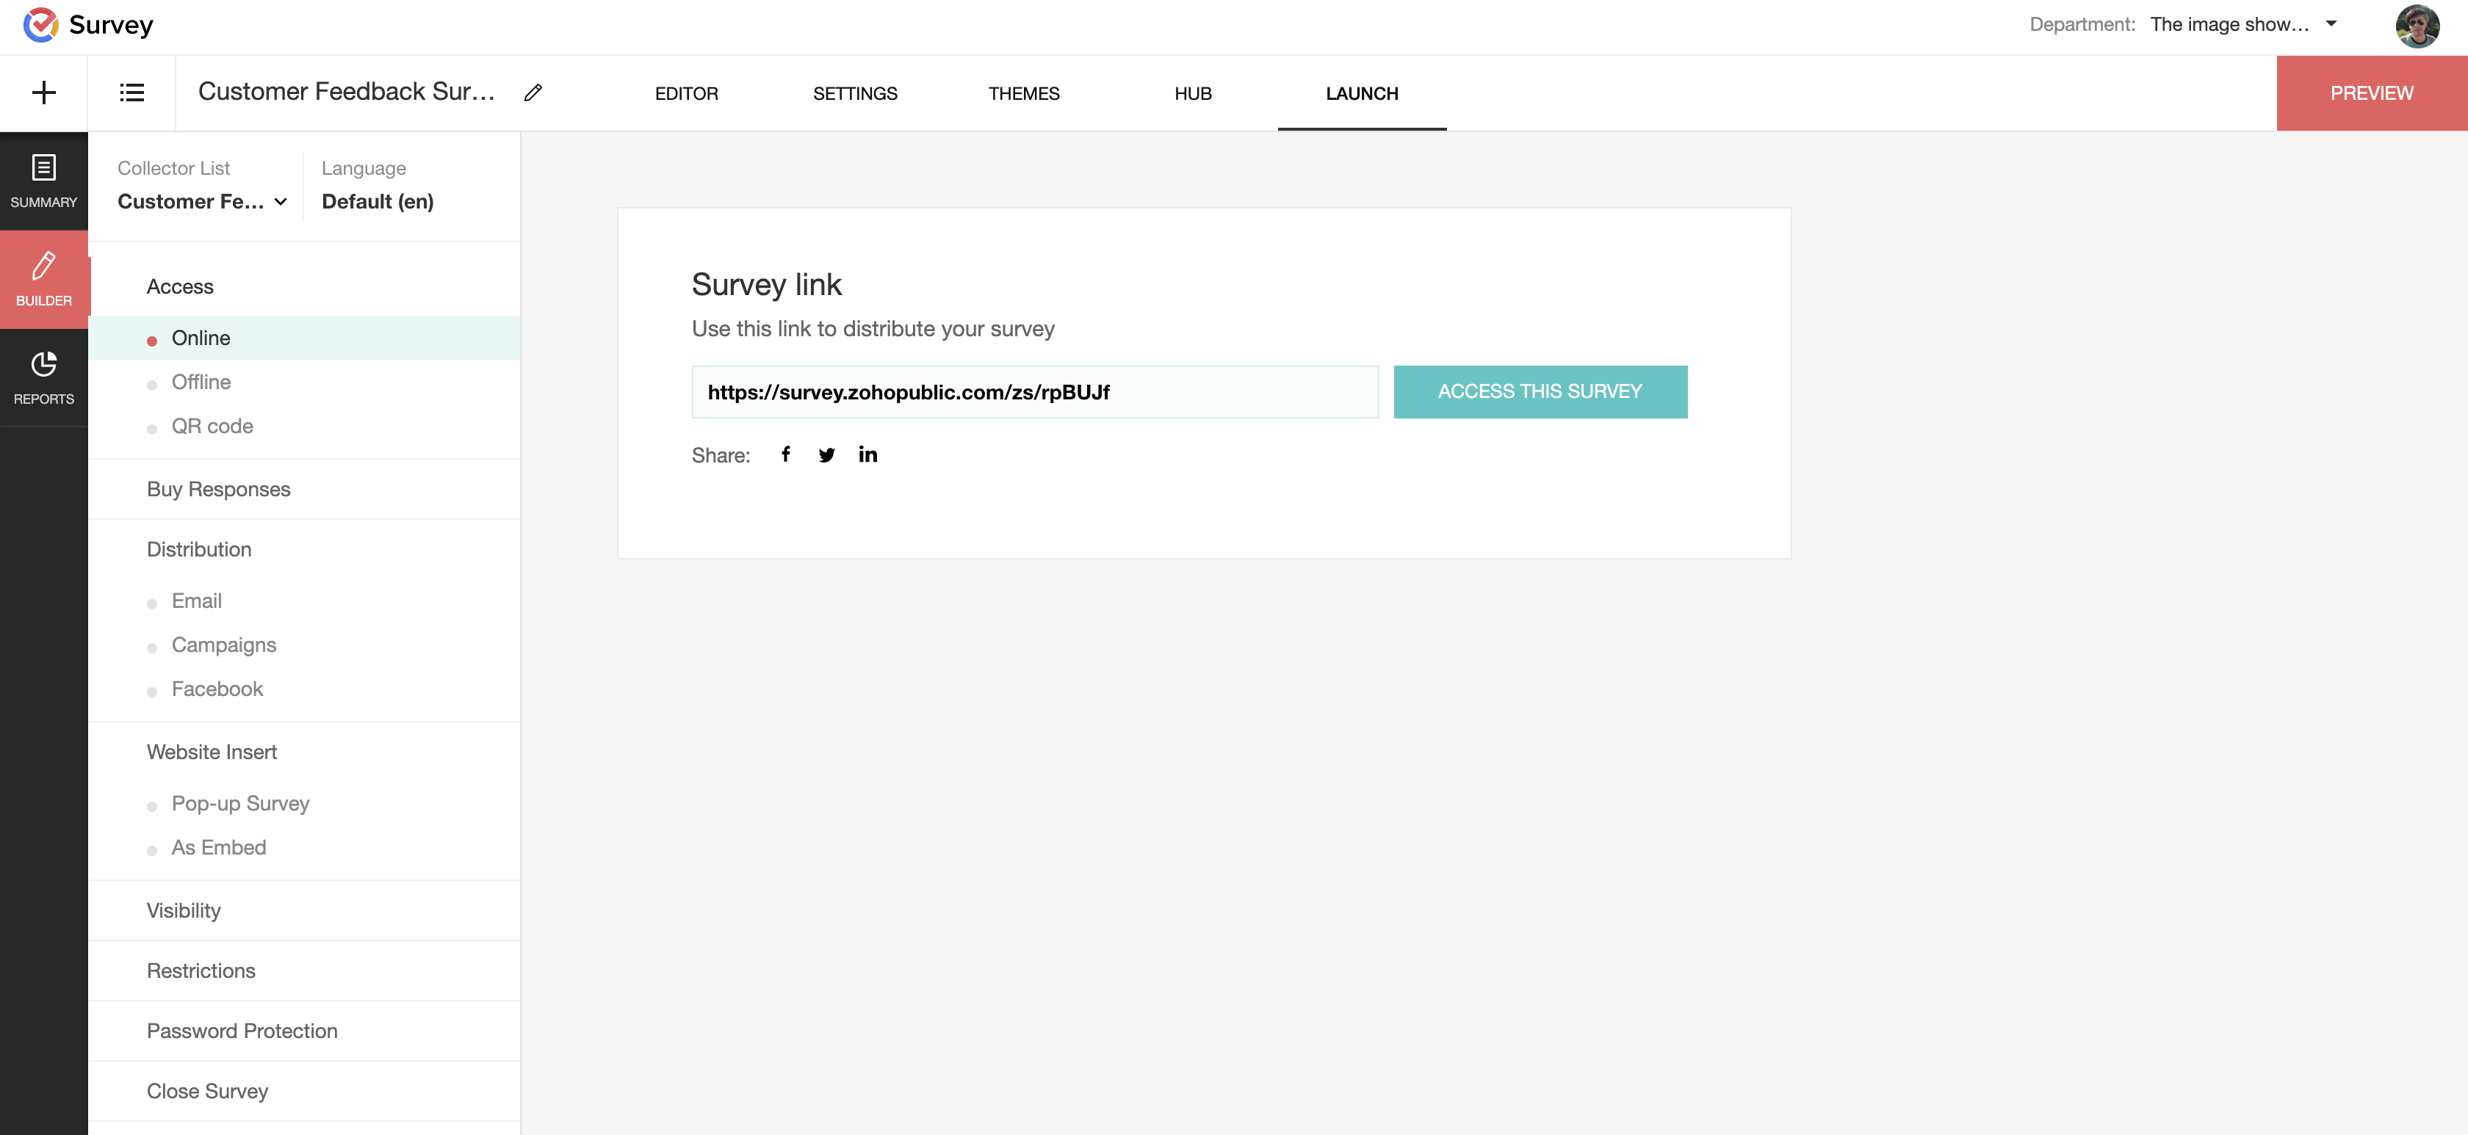The height and width of the screenshot is (1135, 2468).
Task: Click the pencil icon to rename survey
Action: 534,93
